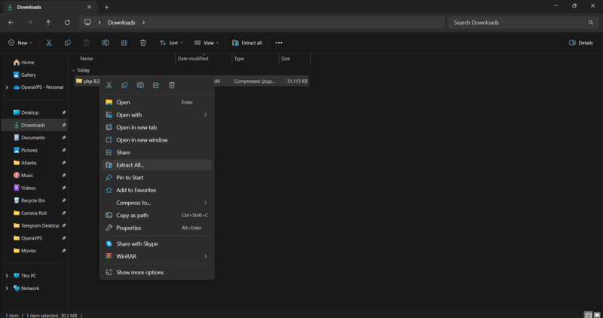Expand the Open with submenu
Image resolution: width=603 pixels, height=318 pixels.
[205, 115]
